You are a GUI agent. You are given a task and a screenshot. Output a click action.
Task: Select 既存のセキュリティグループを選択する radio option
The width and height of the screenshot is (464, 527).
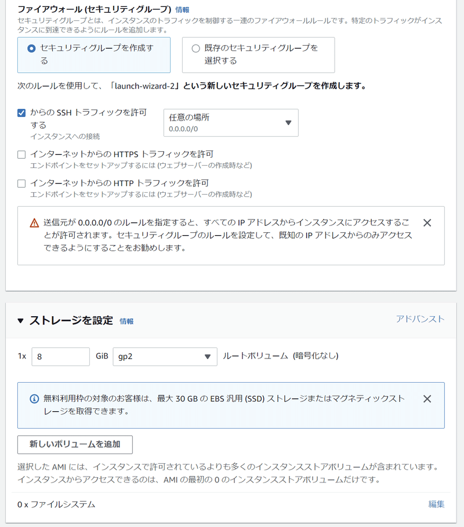click(195, 49)
